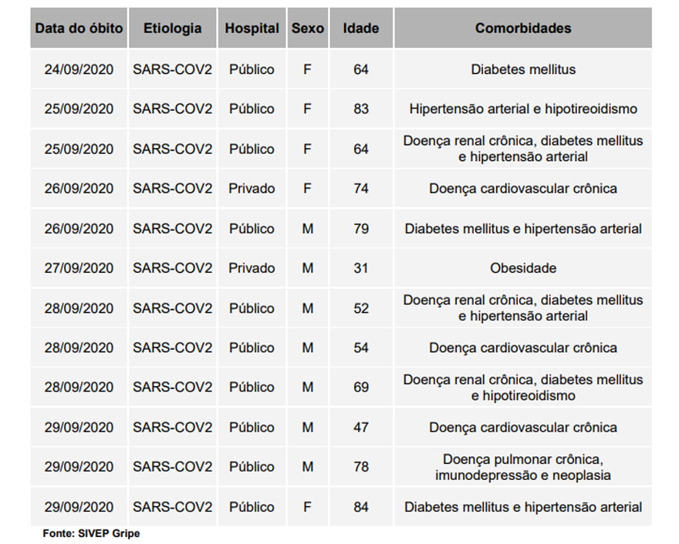Select the 'Comorbidades' column header
Screen dimensions: 679x544
click(523, 29)
